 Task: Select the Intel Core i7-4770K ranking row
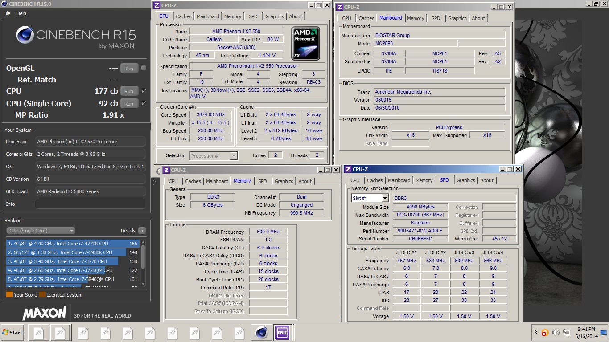pos(73,244)
